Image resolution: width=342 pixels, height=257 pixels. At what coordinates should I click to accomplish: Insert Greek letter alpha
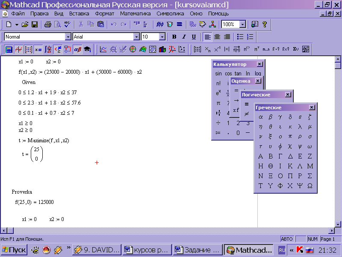point(260,117)
